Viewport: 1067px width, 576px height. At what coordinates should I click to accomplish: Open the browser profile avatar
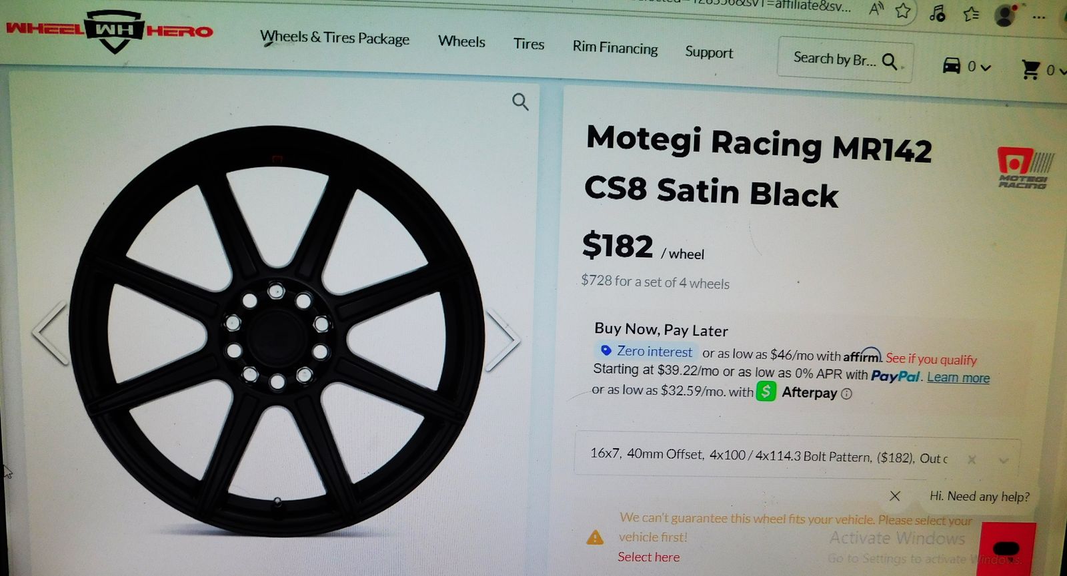point(1004,15)
